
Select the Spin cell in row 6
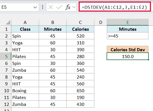(x=25, y=63)
